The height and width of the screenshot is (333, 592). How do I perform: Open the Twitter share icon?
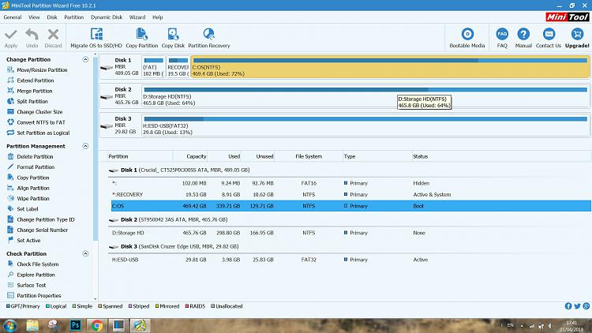pos(577,306)
